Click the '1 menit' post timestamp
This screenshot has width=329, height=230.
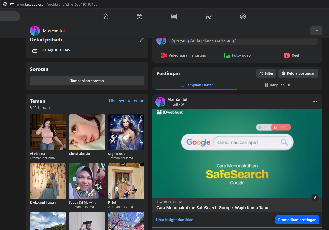173,104
